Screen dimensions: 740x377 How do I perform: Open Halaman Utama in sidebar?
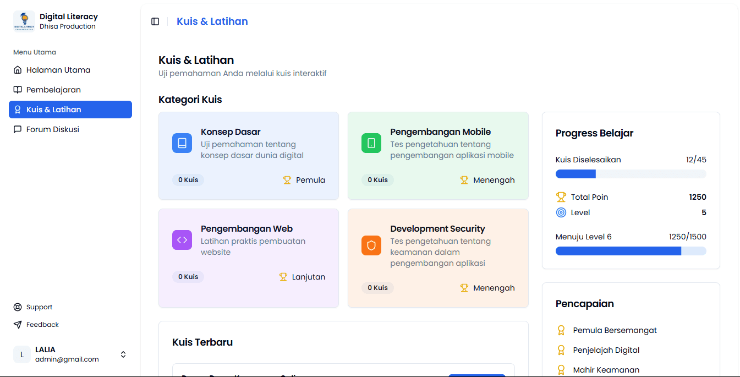click(58, 70)
